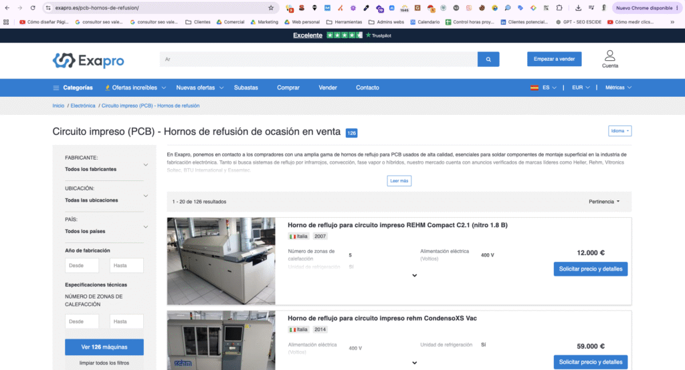This screenshot has height=370, width=685.
Task: Click the weather 1545 extension icon
Action: [x=405, y=8]
